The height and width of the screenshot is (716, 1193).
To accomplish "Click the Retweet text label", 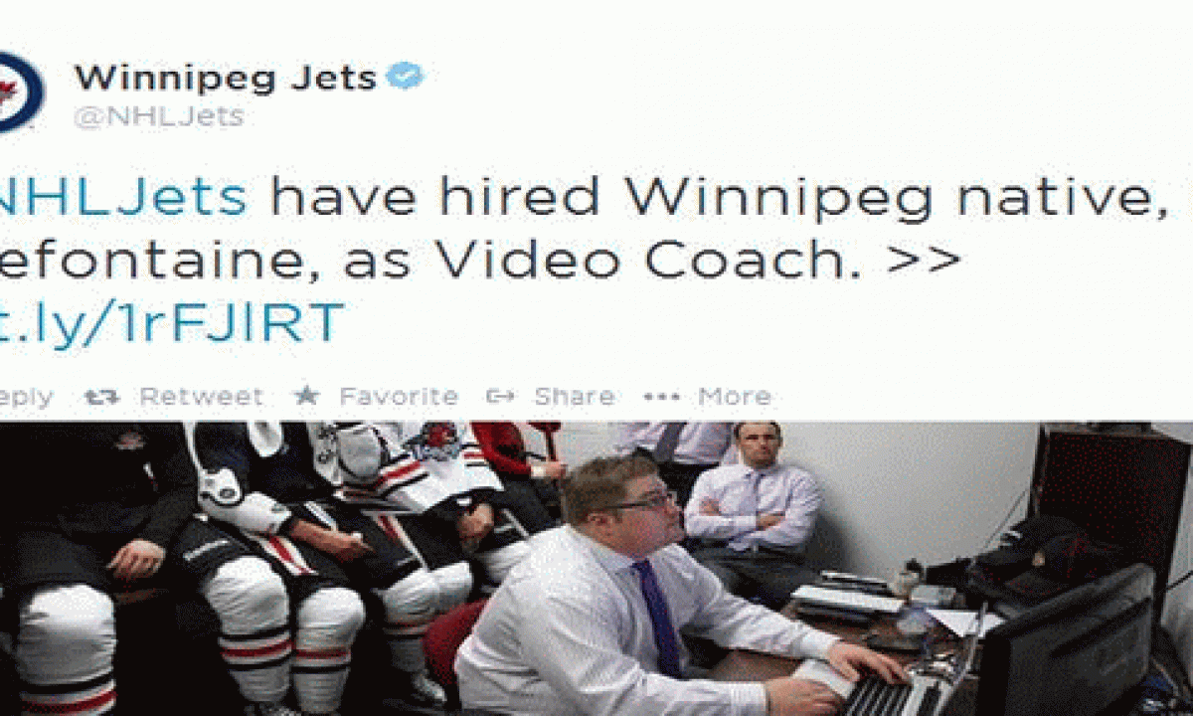I will 201,396.
